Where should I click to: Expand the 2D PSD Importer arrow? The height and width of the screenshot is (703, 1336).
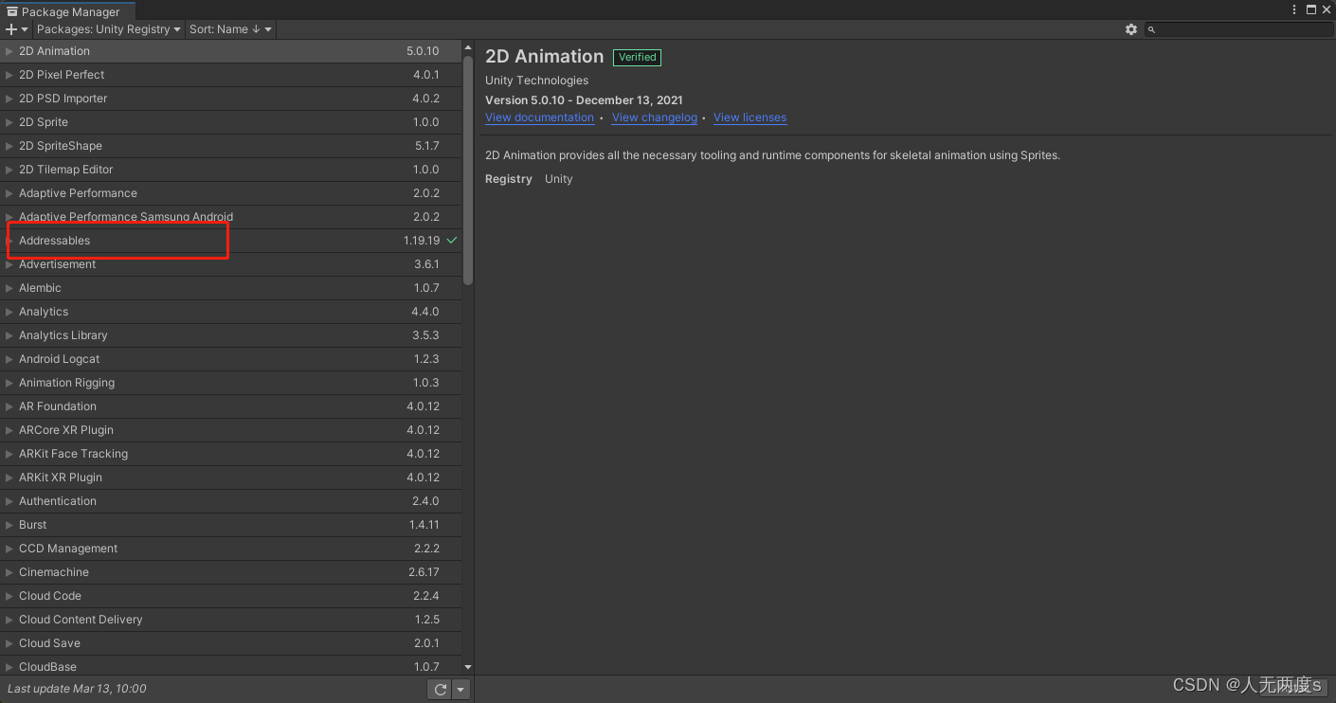[9, 99]
